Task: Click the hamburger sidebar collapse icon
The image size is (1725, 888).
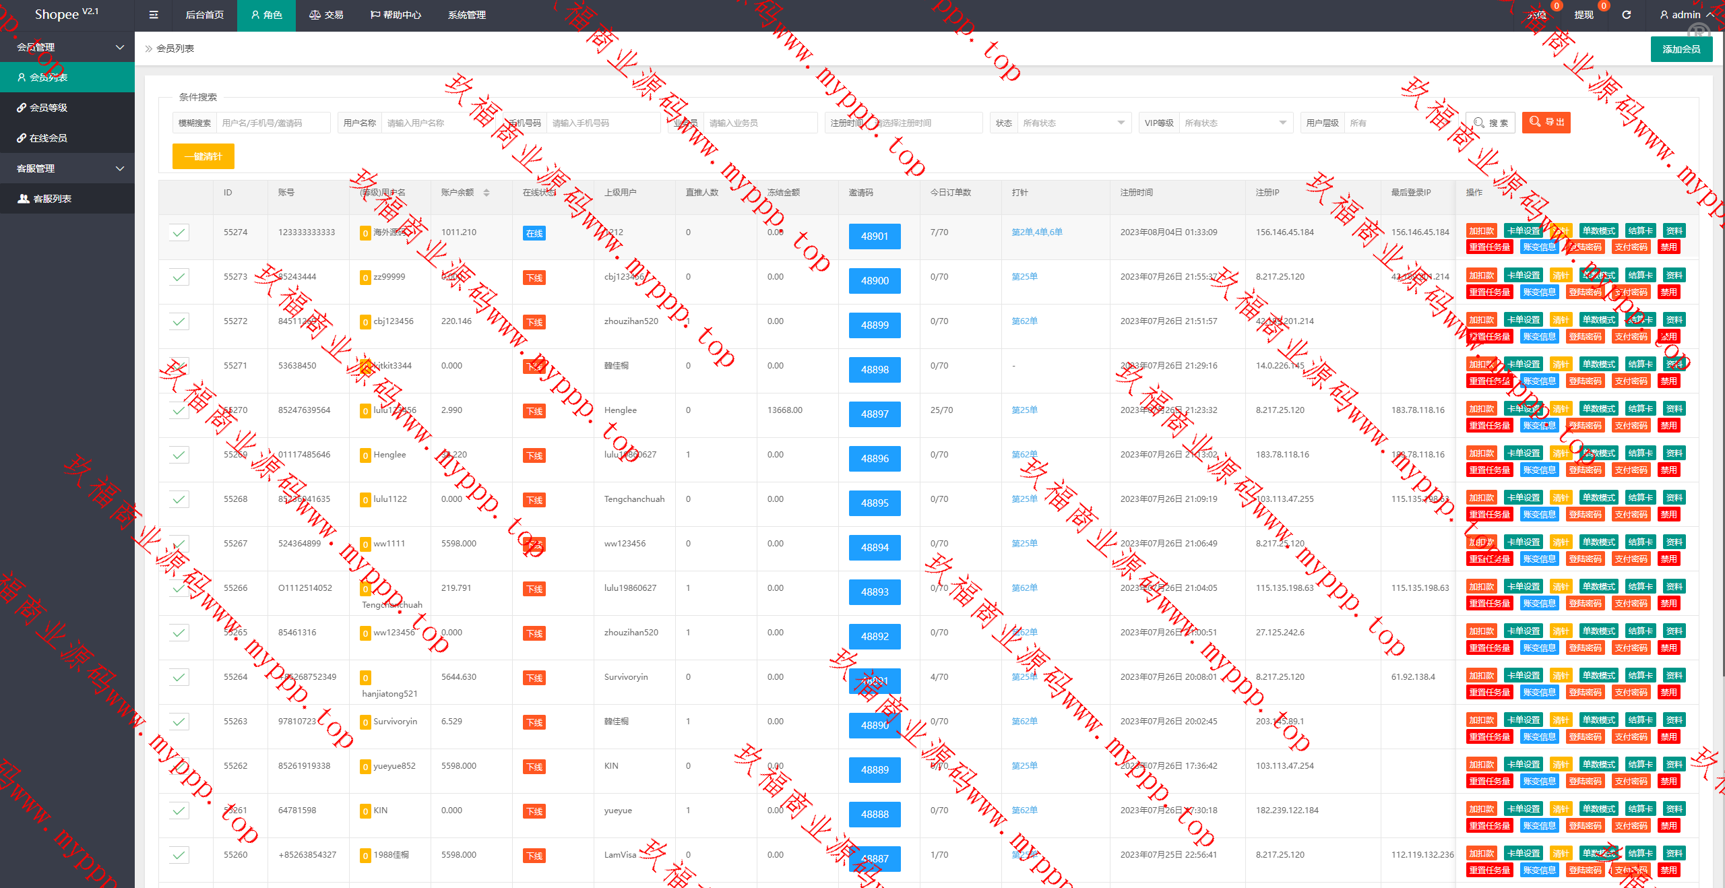Action: point(154,15)
